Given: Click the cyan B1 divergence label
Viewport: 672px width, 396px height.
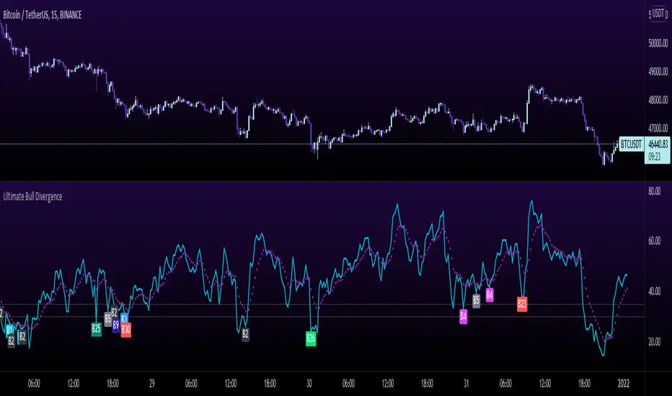Looking at the screenshot, I should point(9,330).
